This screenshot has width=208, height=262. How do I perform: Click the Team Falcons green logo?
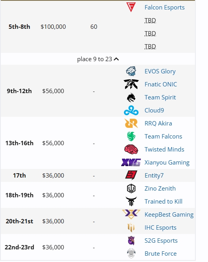click(131, 137)
